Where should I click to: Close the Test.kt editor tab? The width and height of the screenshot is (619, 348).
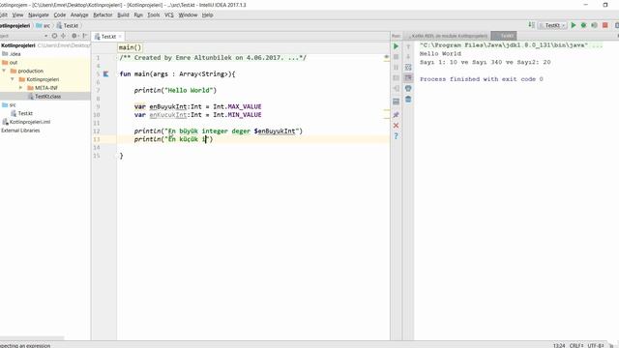coord(120,37)
